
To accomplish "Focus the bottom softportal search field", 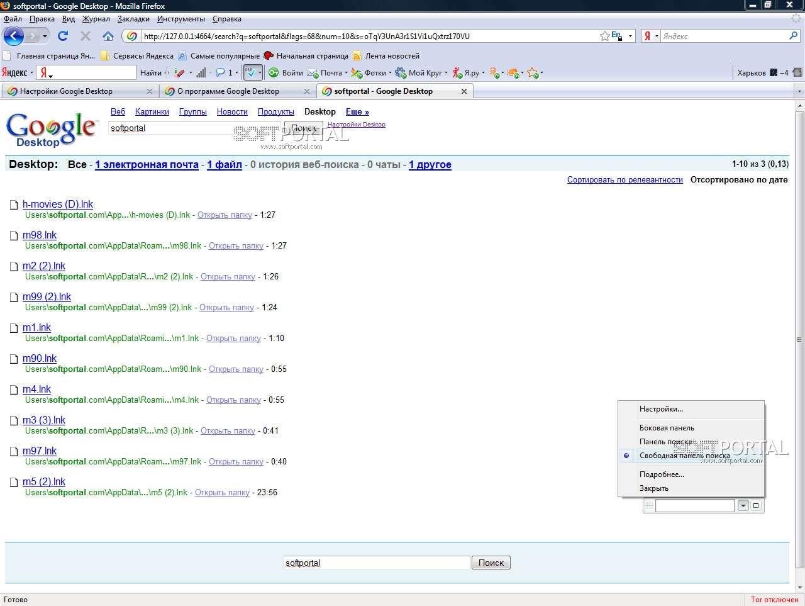I will click(377, 563).
